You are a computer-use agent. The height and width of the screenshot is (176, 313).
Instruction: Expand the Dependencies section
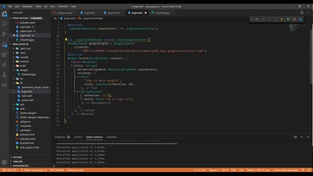(30, 166)
